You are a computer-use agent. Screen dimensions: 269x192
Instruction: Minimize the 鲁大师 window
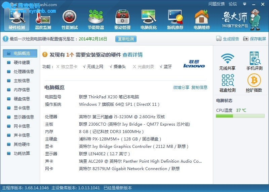[254, 4]
